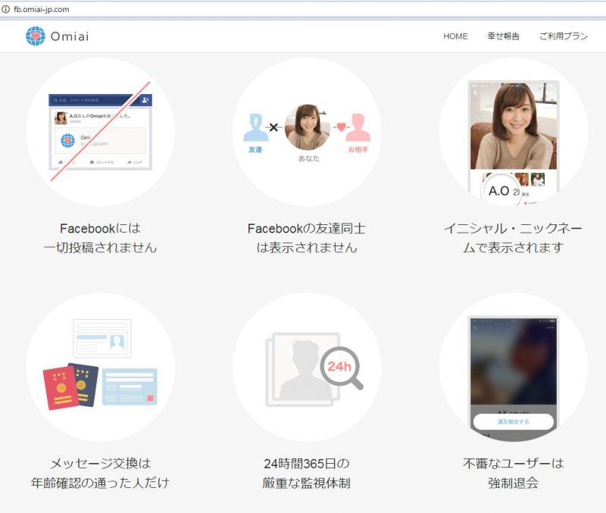Open the three-dot options menu on the user screen
Viewport: 606px width, 513px height.
coord(549,327)
